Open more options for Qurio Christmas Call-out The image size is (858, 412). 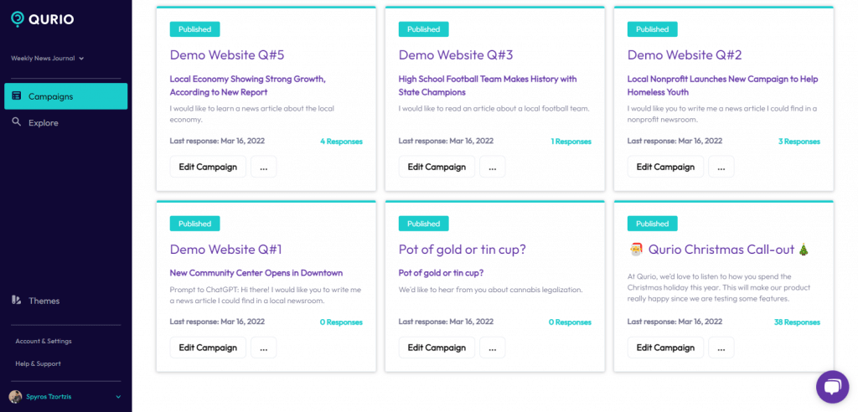721,348
